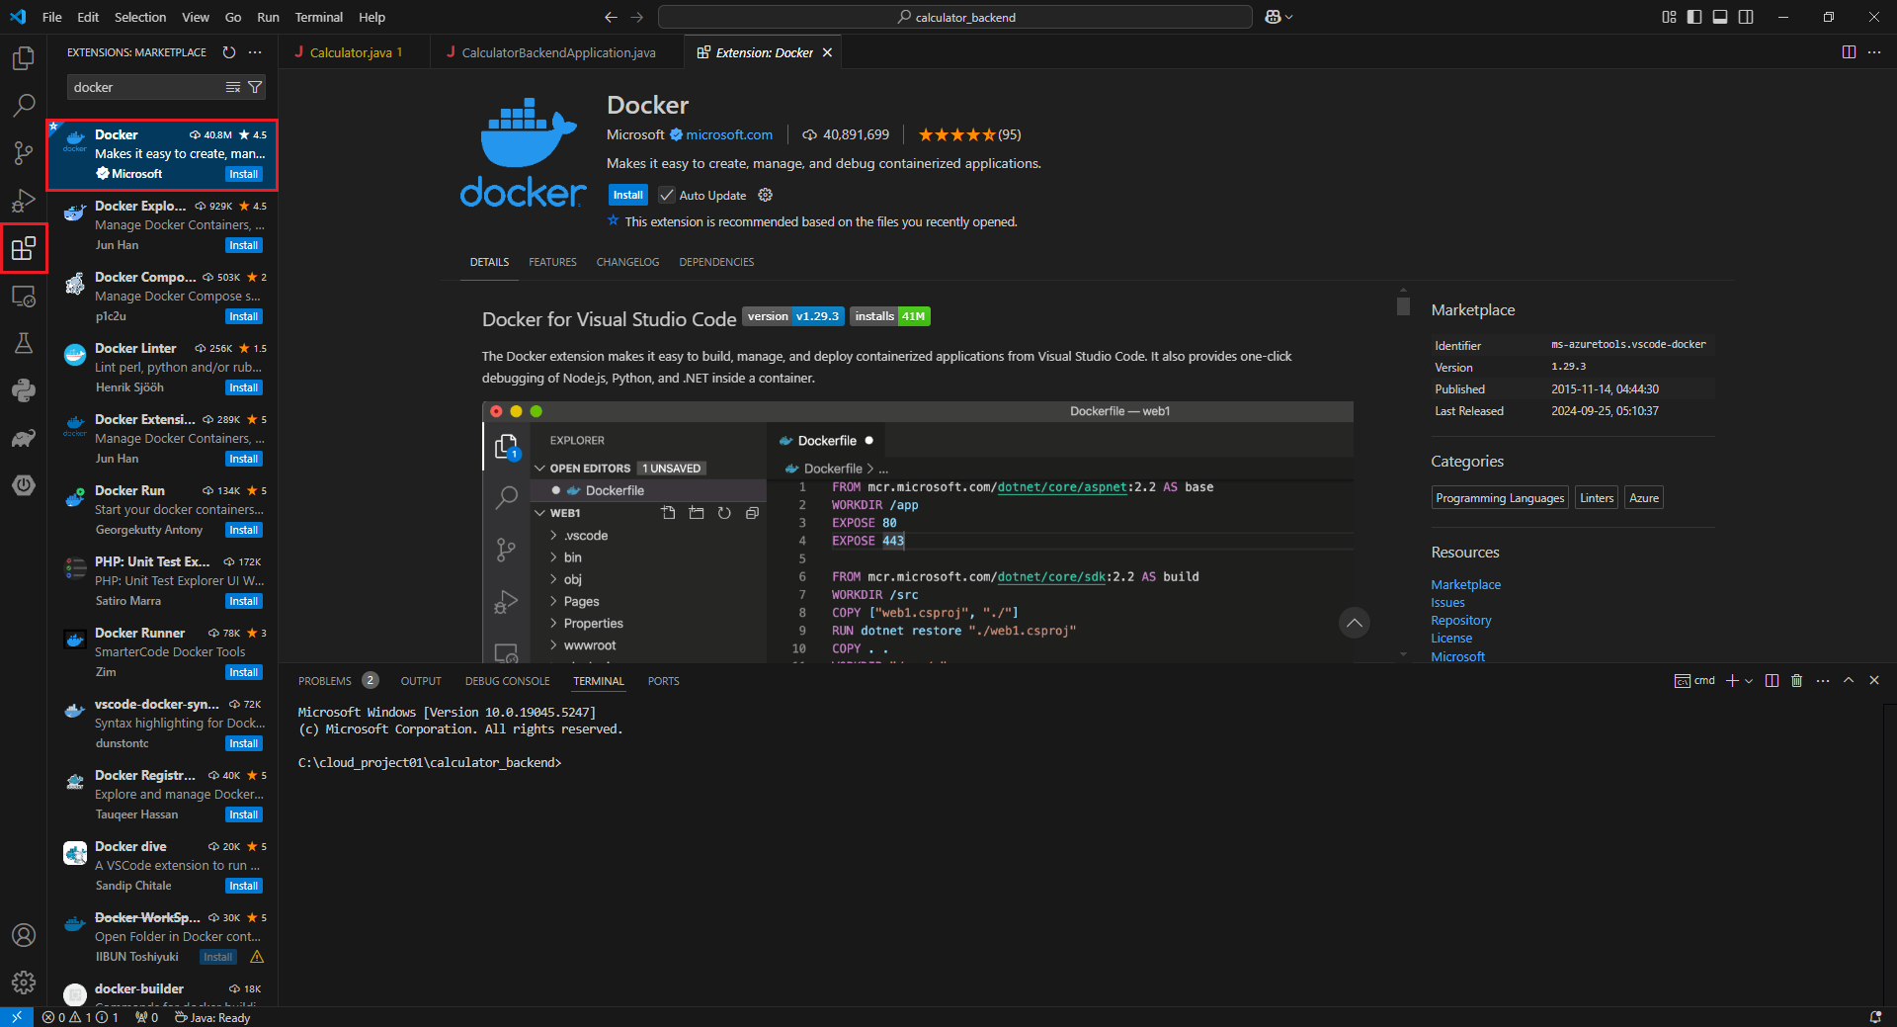
Task: Click the extension details scrollbar thumb
Action: click(x=1403, y=306)
